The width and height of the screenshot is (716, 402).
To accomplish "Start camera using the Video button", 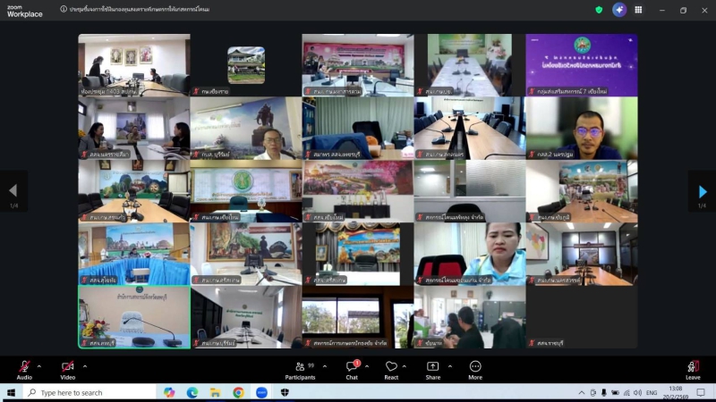I will click(67, 367).
